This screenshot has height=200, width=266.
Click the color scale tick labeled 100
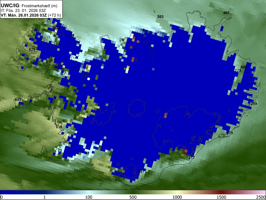89,197
